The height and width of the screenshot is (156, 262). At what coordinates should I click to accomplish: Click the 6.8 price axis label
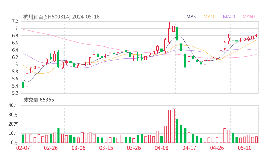(x=15, y=36)
